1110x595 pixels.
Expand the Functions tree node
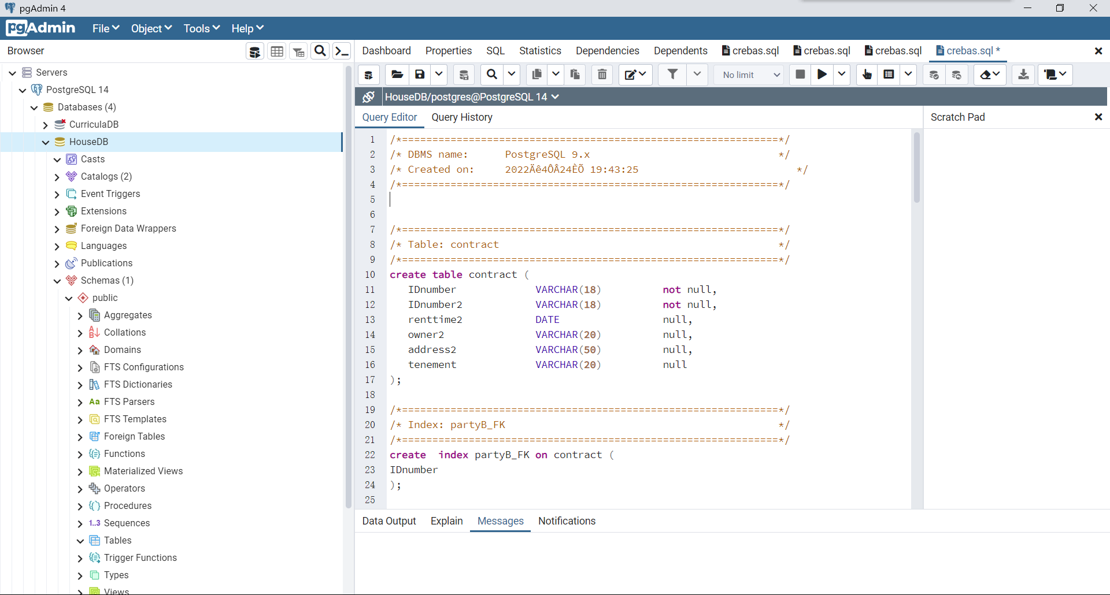pyautogui.click(x=80, y=454)
